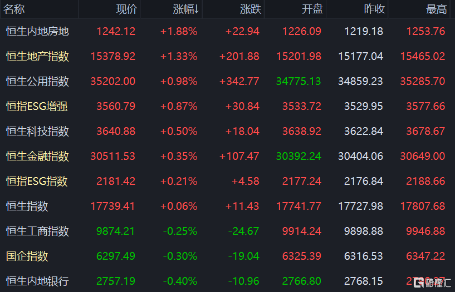Select the 恒指ESG增强 row name
Viewport: 455px width, 292px height.
(x=37, y=106)
